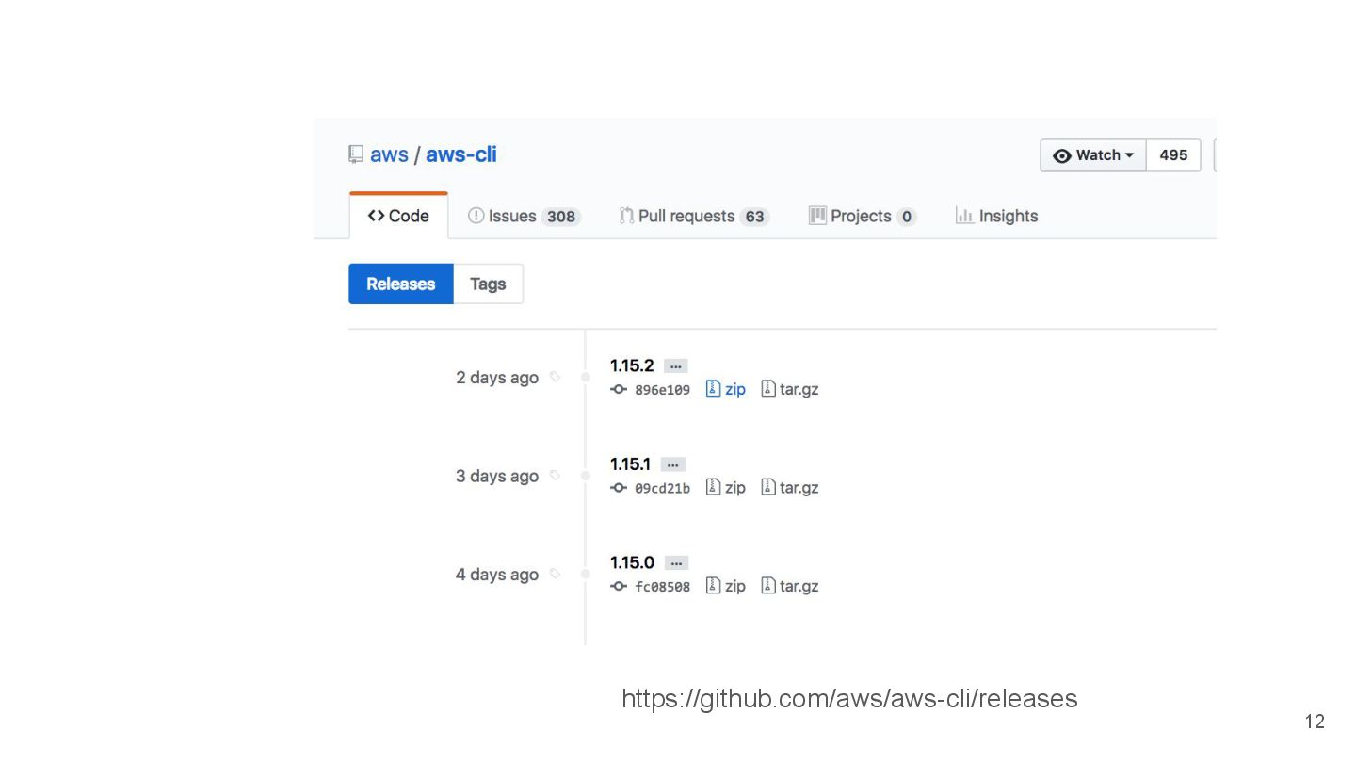Click the '2 days ago' timestamp

(497, 378)
